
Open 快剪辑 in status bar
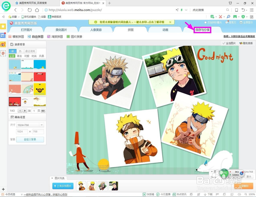pyautogui.click(x=148, y=194)
